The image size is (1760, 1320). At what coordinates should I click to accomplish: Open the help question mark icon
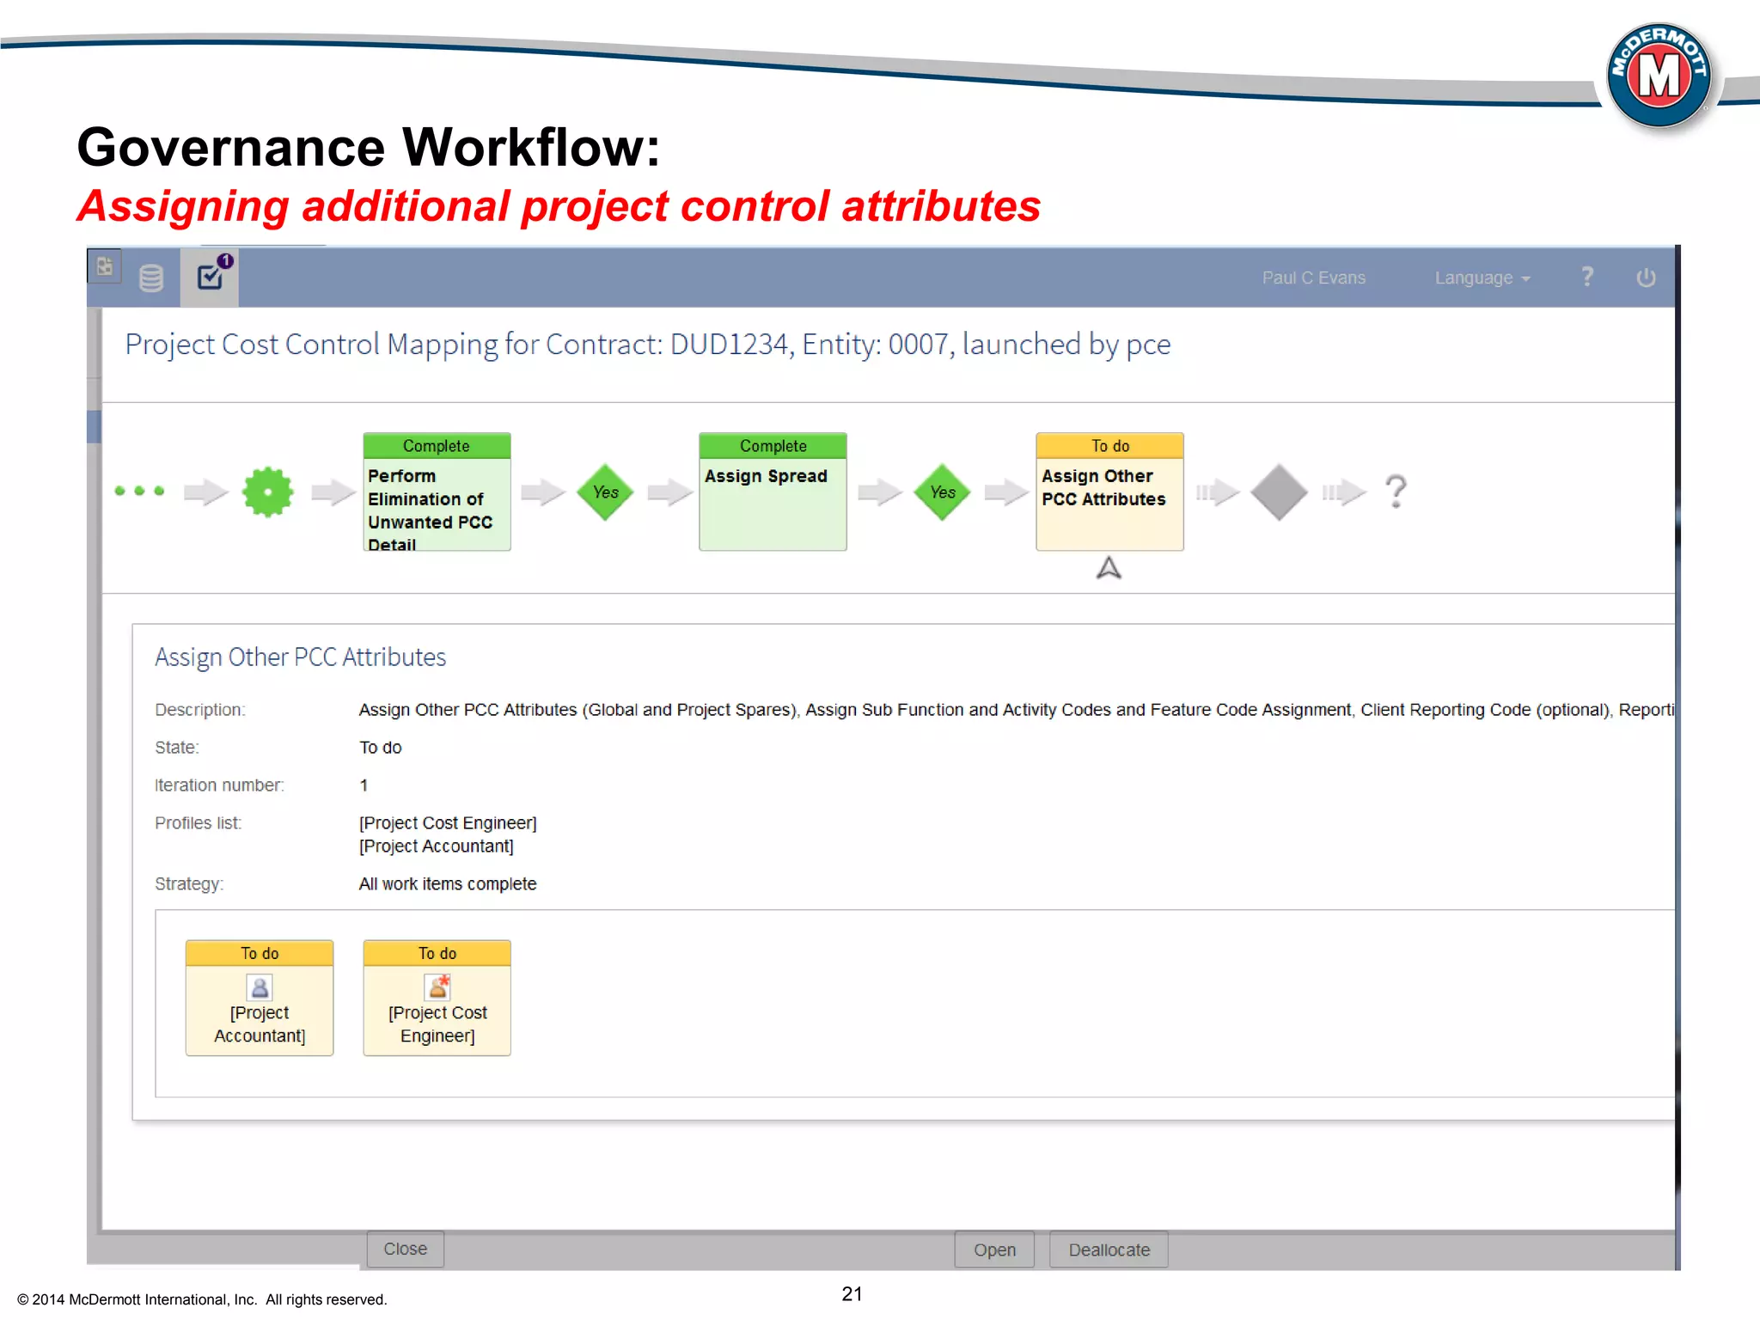[1587, 277]
